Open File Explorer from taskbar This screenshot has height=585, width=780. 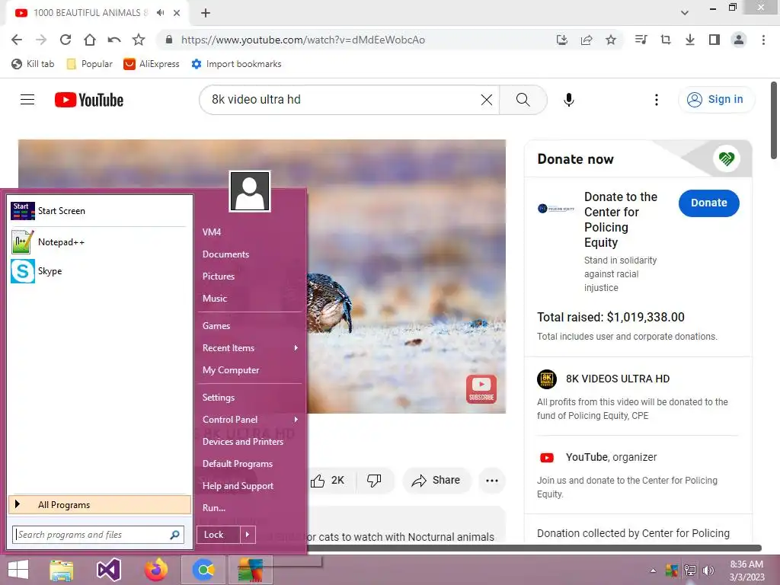click(62, 570)
